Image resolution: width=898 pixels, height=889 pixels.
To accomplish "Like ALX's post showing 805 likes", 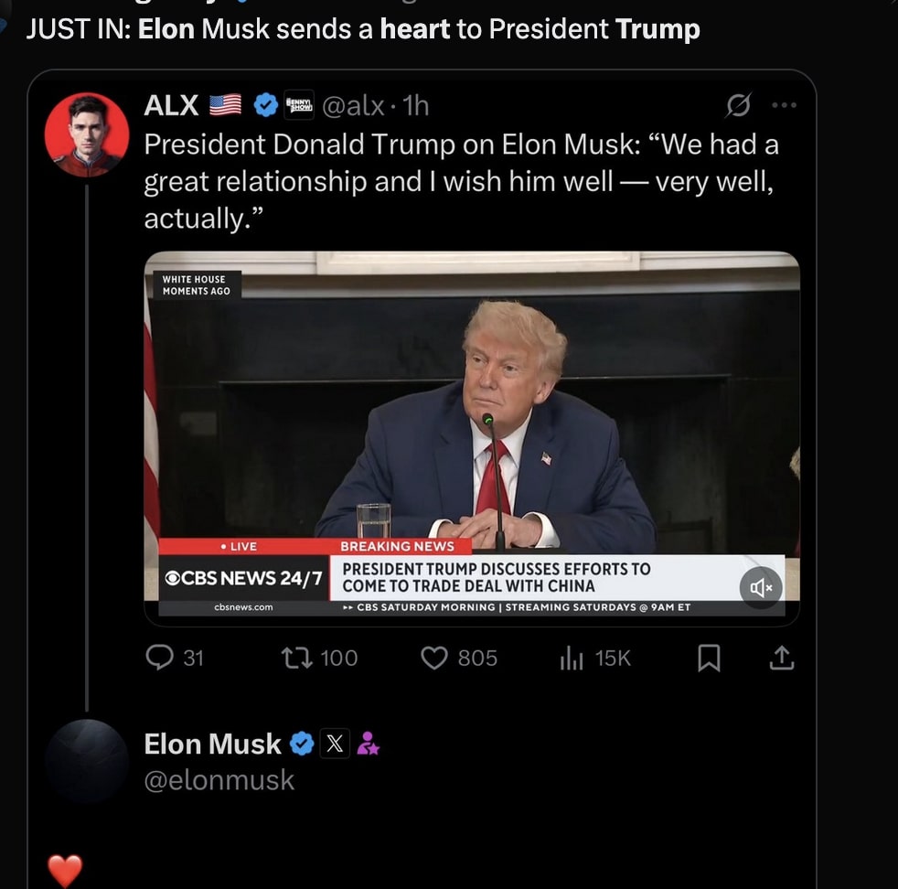I will click(x=435, y=658).
